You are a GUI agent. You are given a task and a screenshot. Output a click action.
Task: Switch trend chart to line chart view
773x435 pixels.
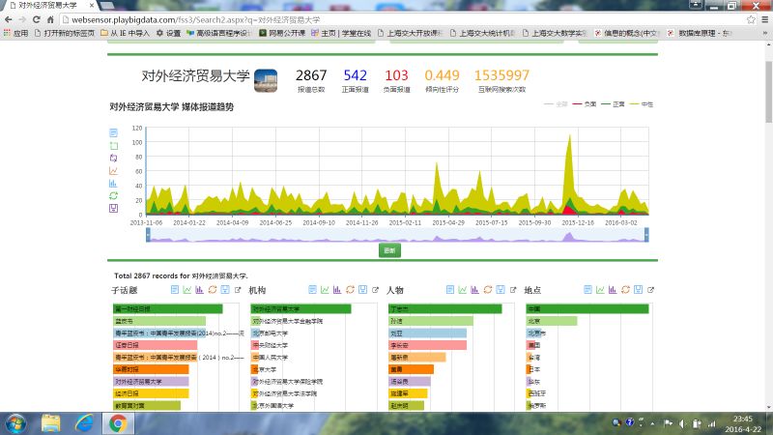pos(114,170)
